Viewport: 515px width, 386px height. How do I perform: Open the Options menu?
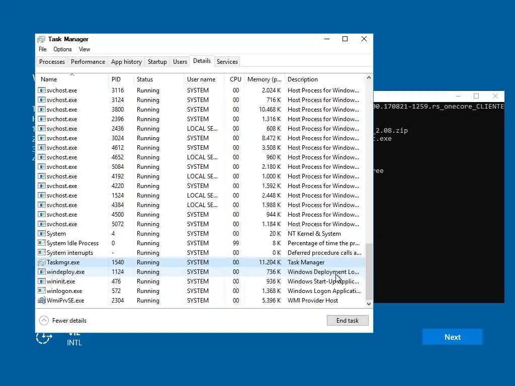tap(62, 49)
